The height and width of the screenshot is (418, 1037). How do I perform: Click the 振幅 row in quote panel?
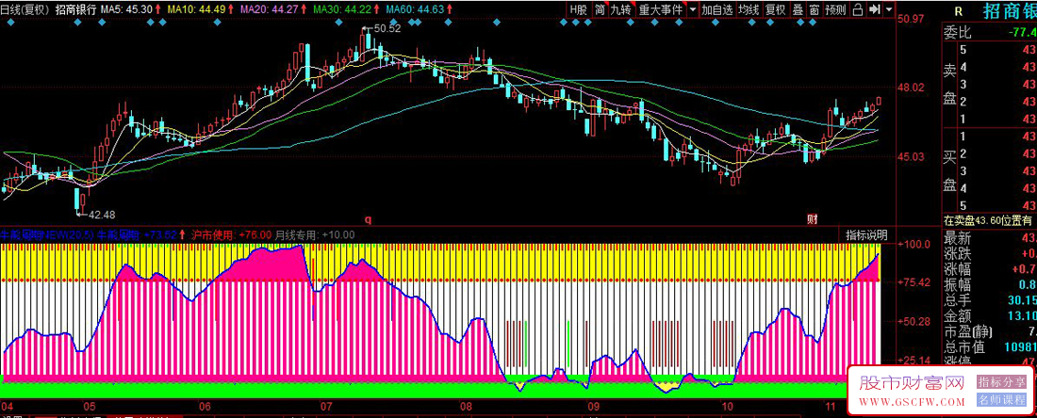(x=989, y=284)
